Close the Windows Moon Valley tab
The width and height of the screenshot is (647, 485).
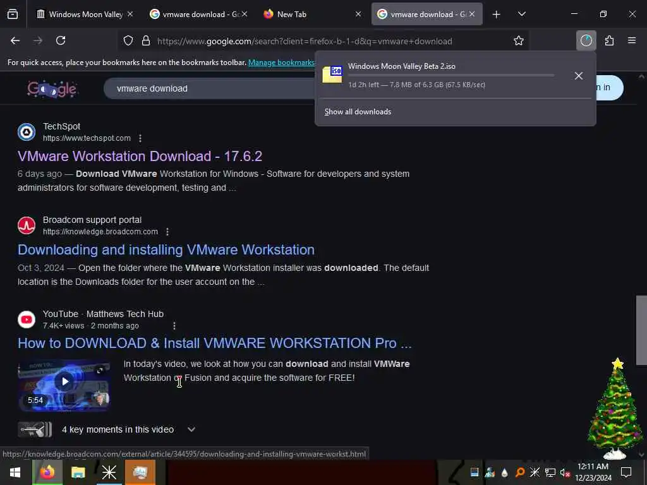(130, 14)
